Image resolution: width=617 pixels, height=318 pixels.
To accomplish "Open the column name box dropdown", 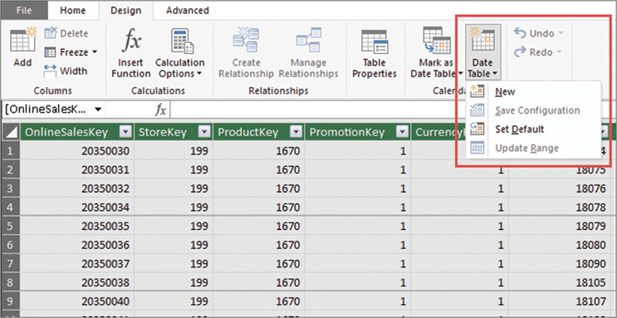I will [97, 110].
